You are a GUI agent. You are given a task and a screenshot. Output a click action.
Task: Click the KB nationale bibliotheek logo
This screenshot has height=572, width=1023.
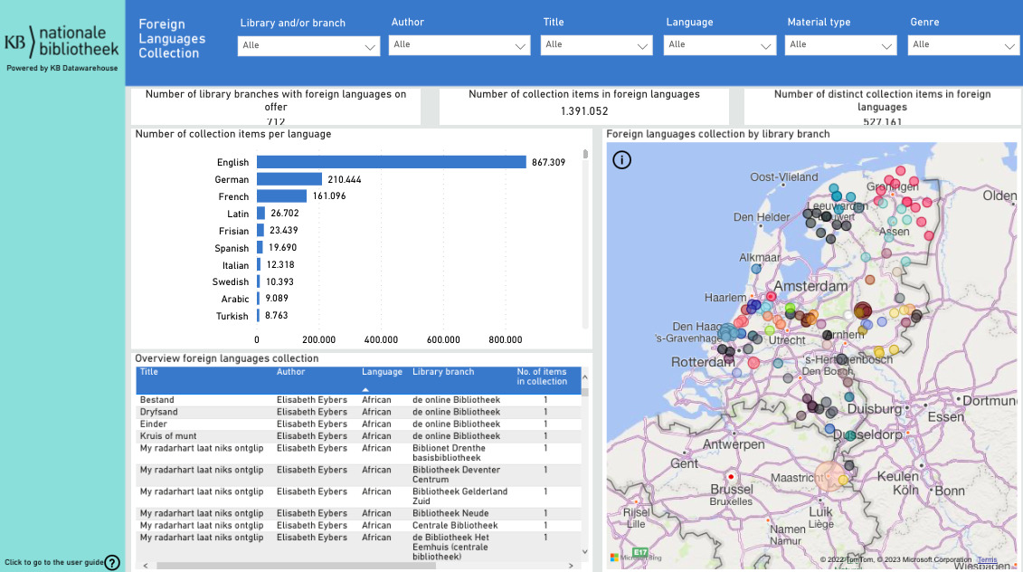(x=62, y=43)
